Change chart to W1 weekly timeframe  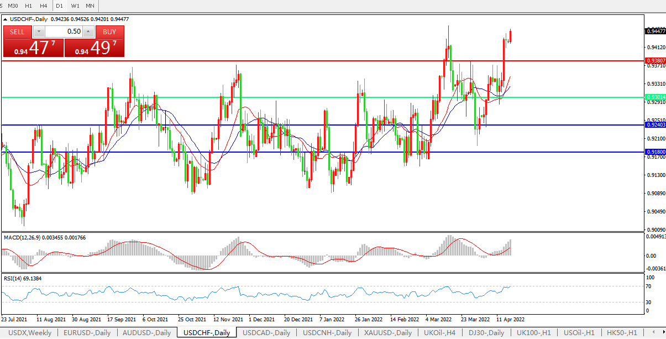pyautogui.click(x=75, y=6)
